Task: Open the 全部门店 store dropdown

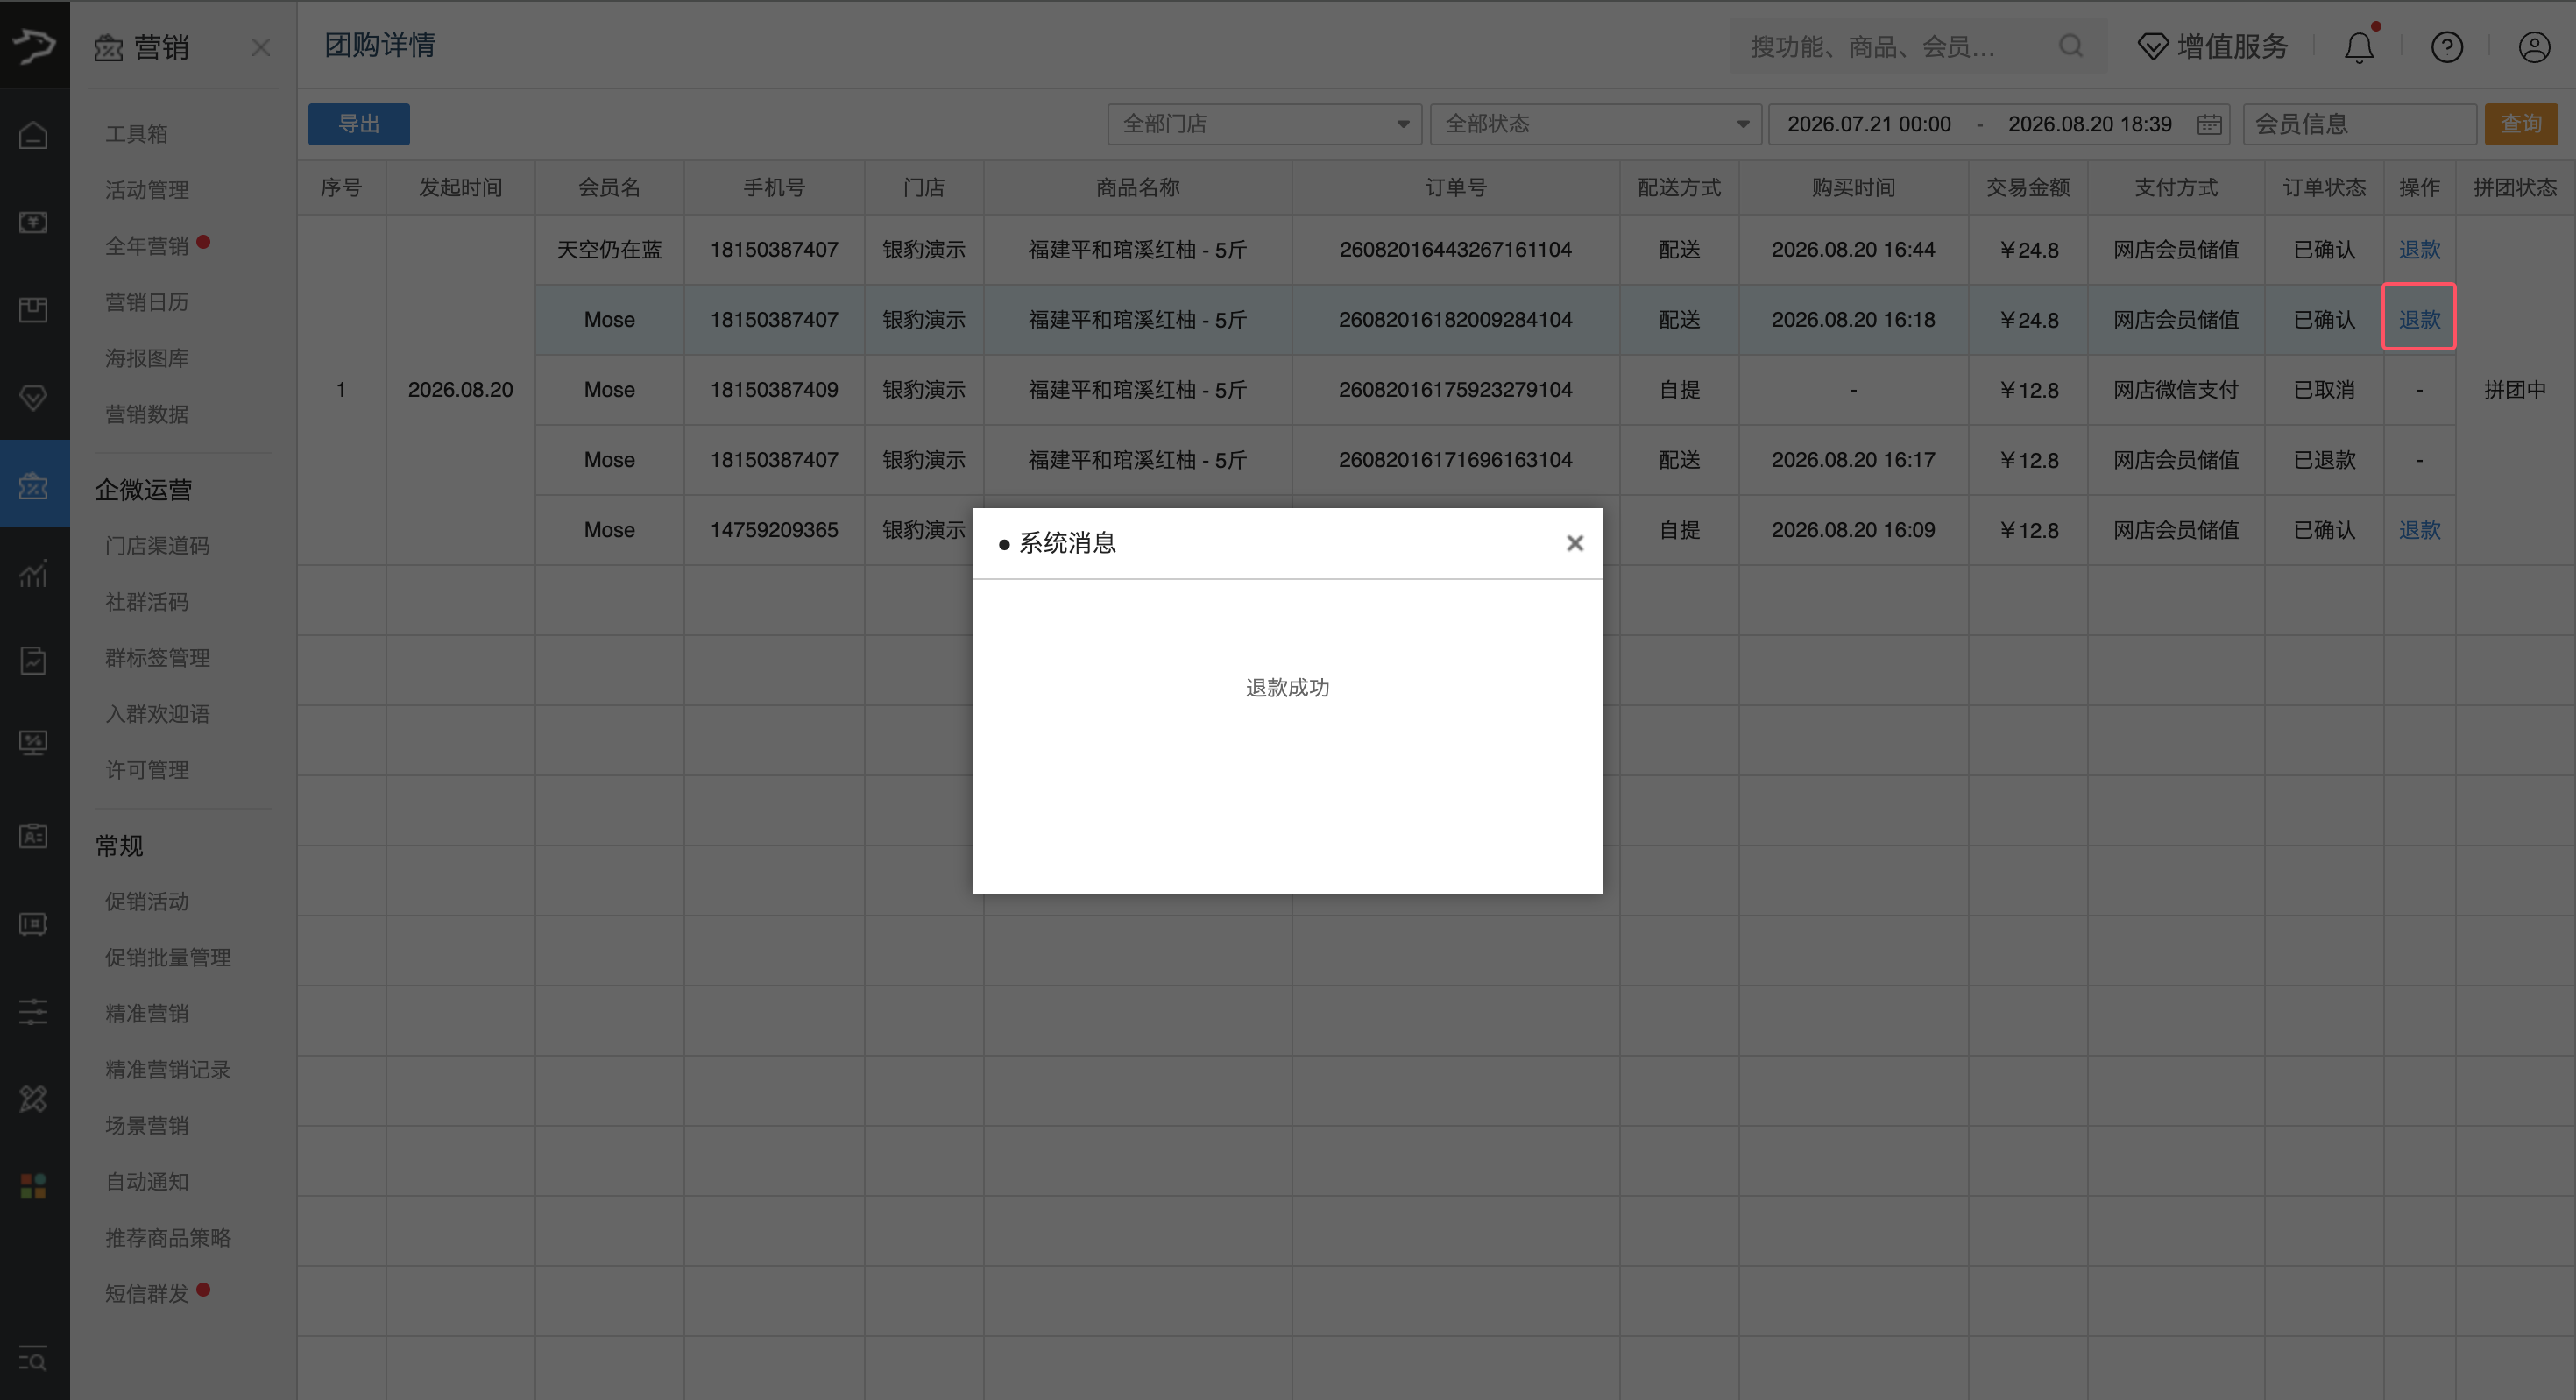Action: click(1265, 124)
